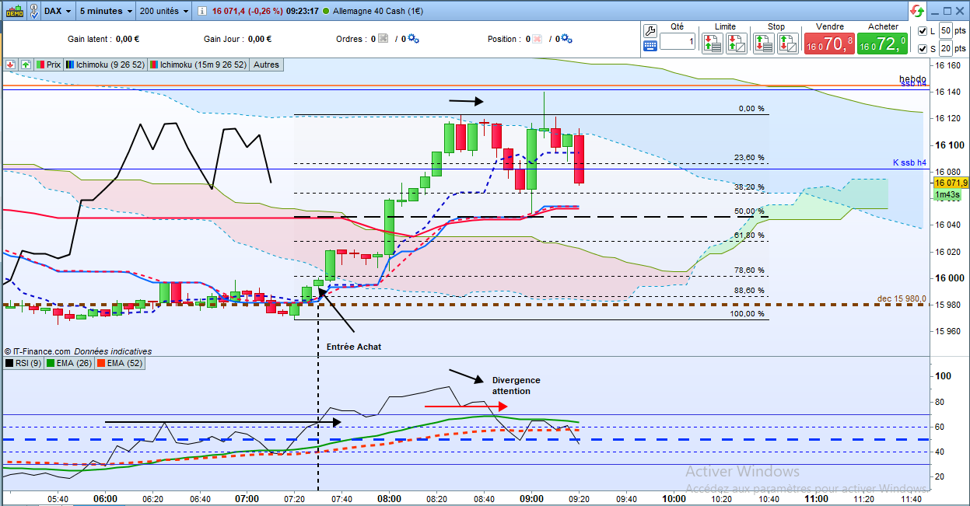Click the 1m43s countdown label
This screenshot has width=970, height=506.
coord(946,194)
